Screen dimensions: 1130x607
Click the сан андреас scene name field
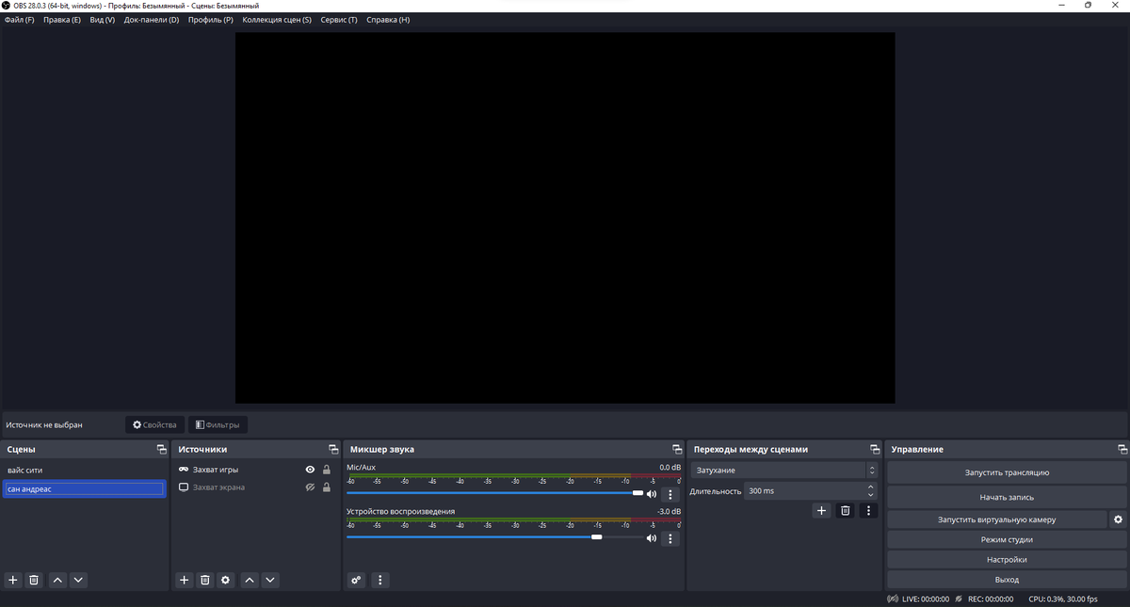point(84,488)
